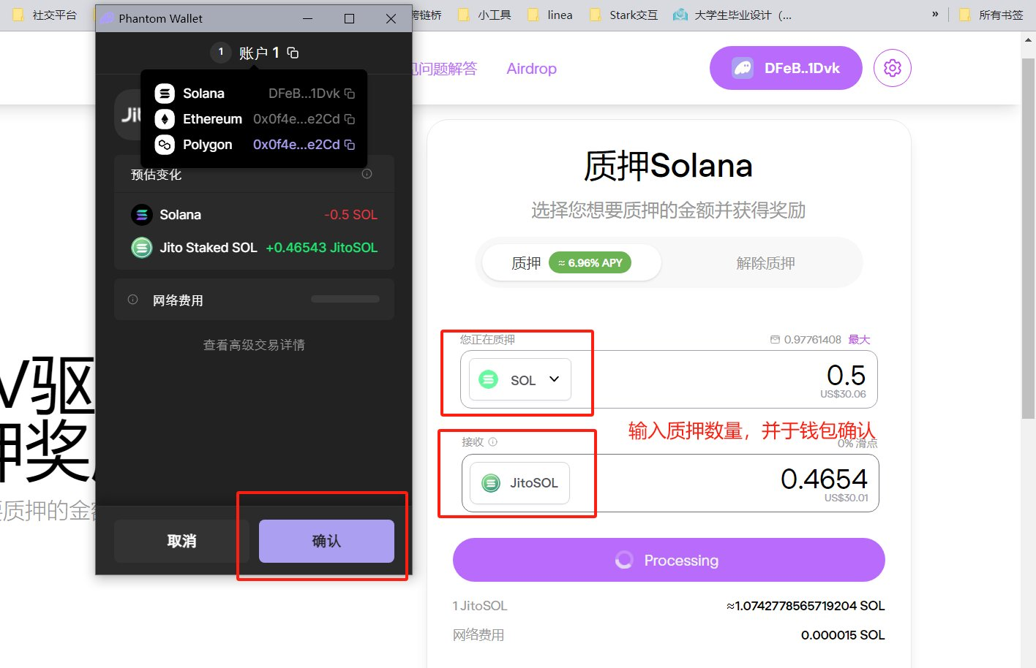This screenshot has width=1036, height=668.
Task: Click the wallet balance icon near 0.97761408
Action: tap(775, 340)
